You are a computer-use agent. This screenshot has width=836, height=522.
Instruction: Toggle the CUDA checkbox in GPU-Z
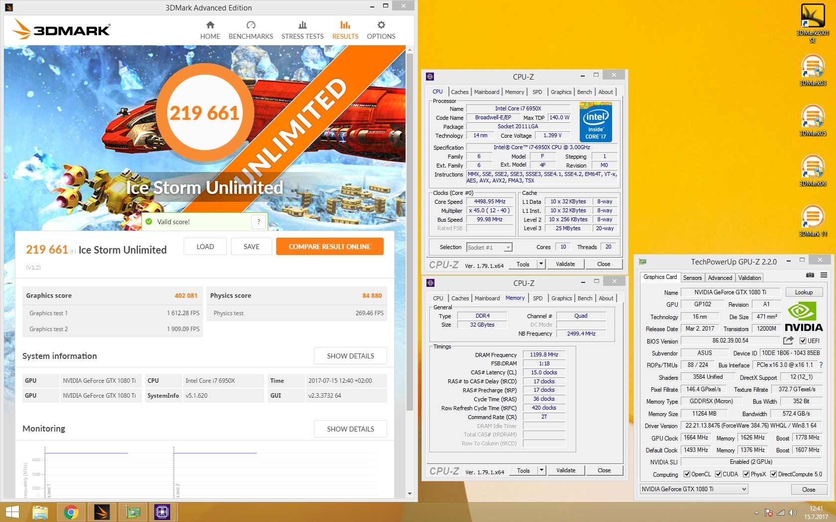click(718, 474)
